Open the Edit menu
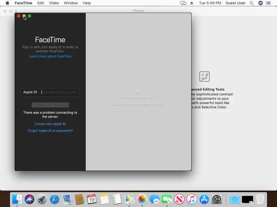The height and width of the screenshot is (207, 277). (41, 3)
